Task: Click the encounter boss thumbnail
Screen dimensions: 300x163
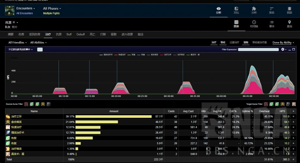Action: click(10, 11)
